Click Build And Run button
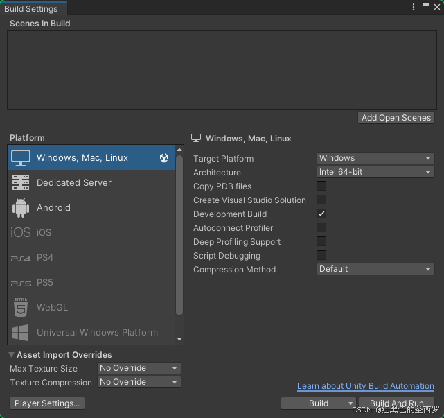Screen dimensions: 444x418 coord(397,403)
